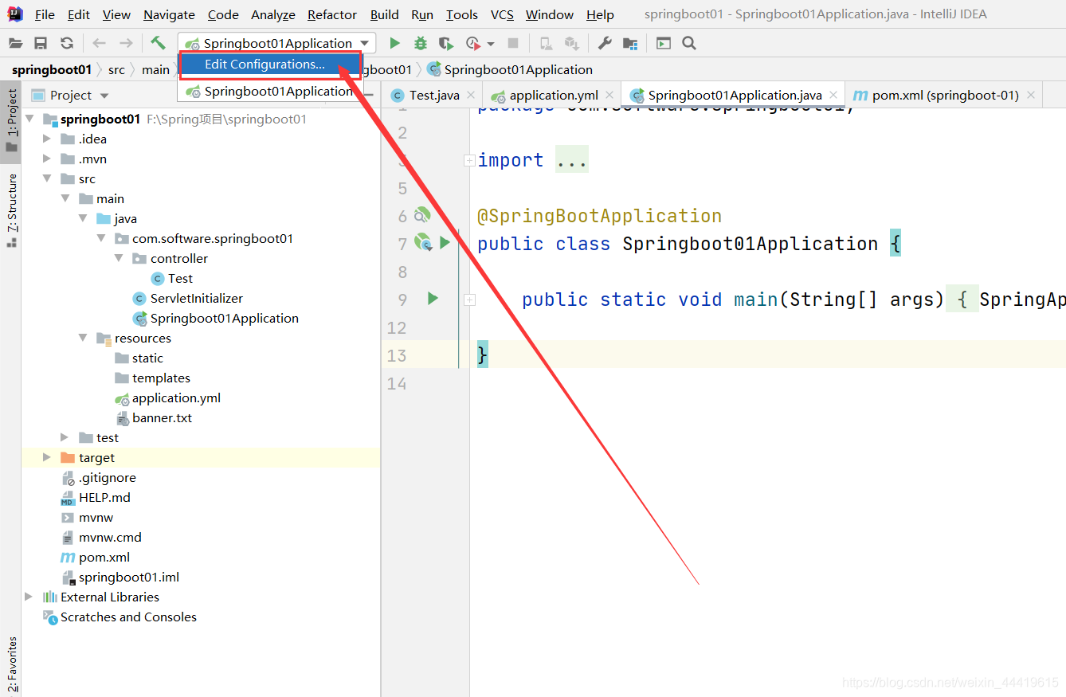
Task: Open the 1: Project tool window stripe
Action: click(x=12, y=121)
